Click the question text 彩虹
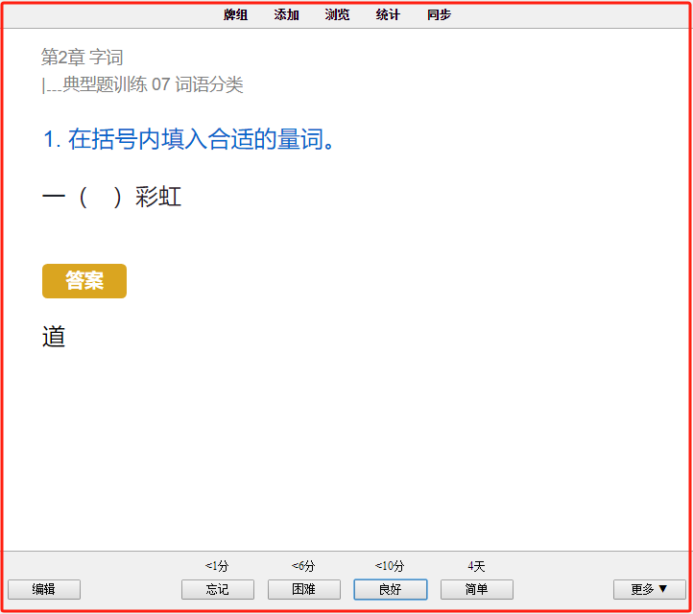 [x=158, y=197]
